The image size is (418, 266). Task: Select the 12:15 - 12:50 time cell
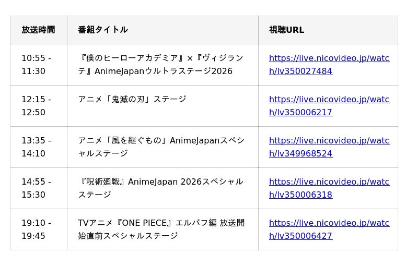tap(36, 106)
